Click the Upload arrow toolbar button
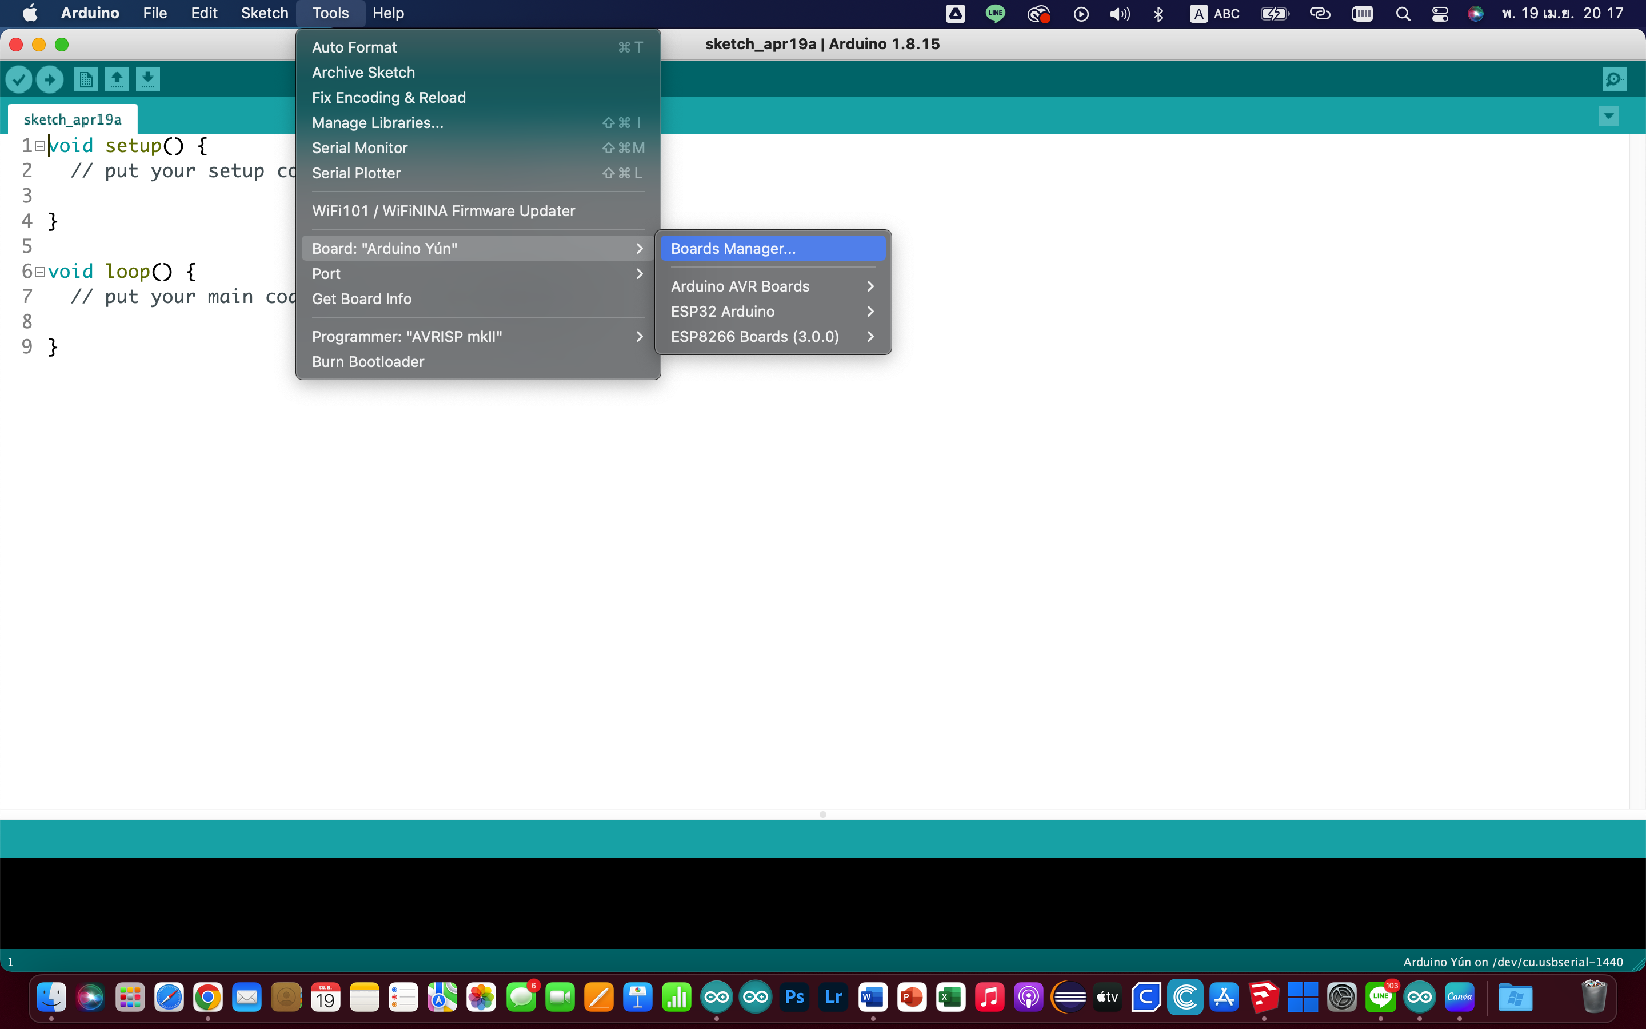Screen dimensions: 1646x1029 [x=50, y=79]
